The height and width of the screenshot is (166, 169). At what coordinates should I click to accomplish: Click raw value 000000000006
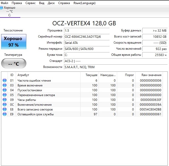point(151,81)
